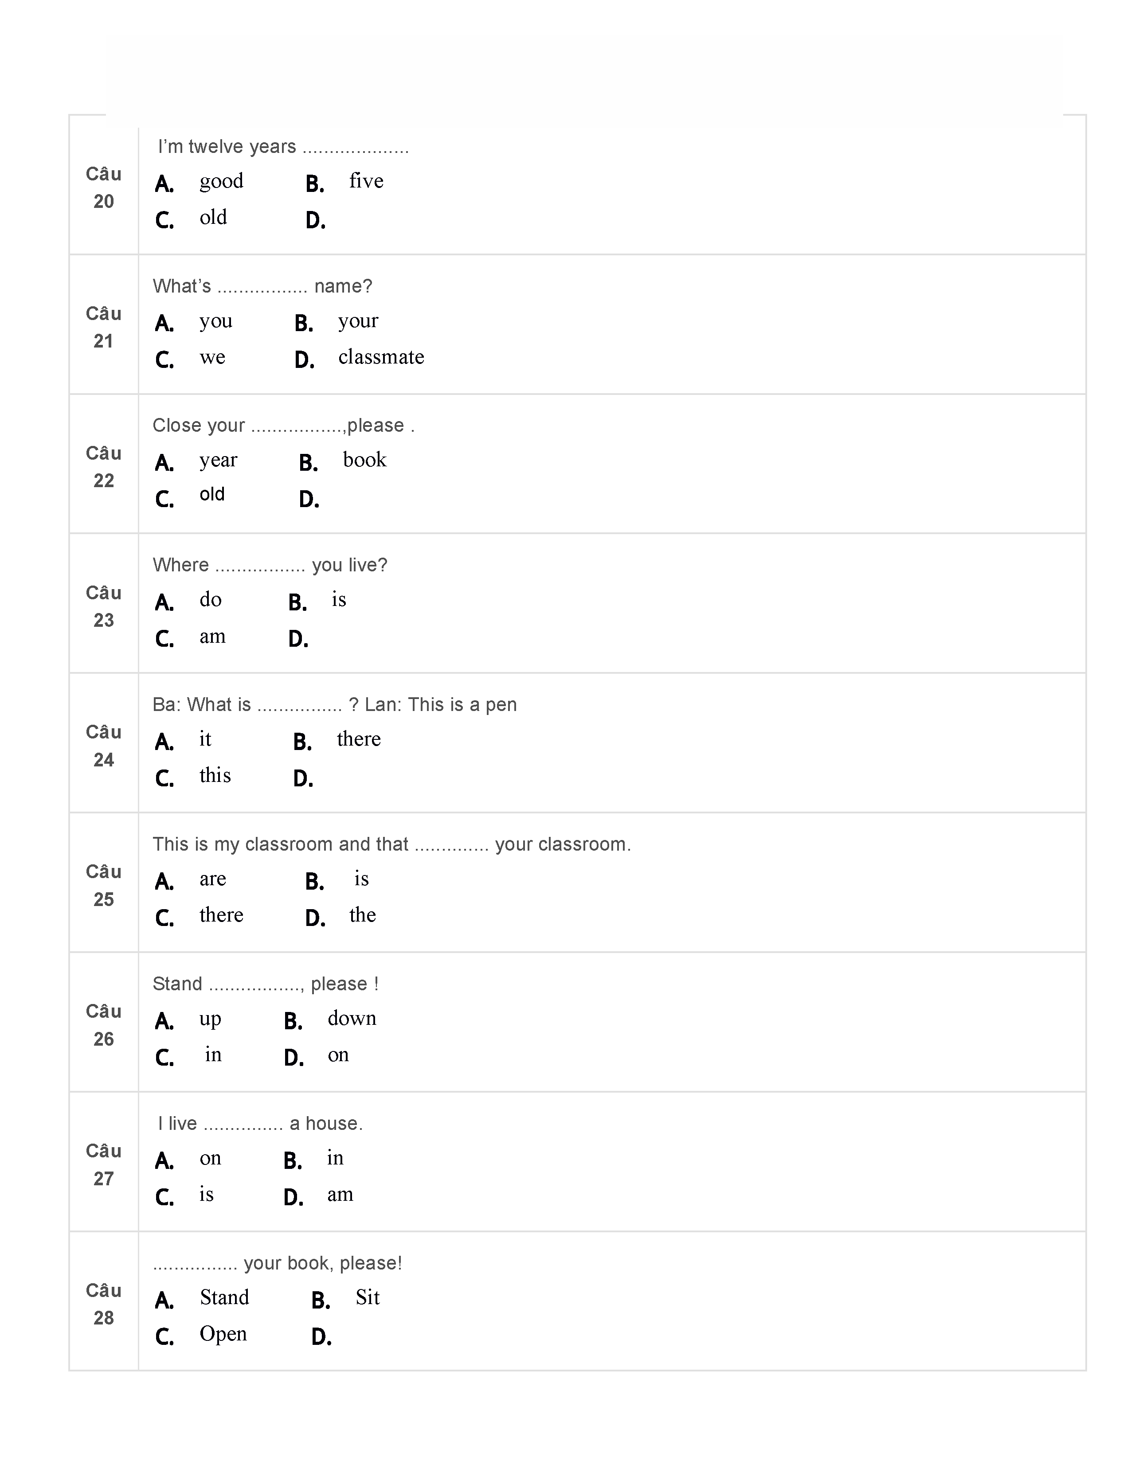
Task: Click the 'Câu 24' question label
Action: (x=104, y=746)
